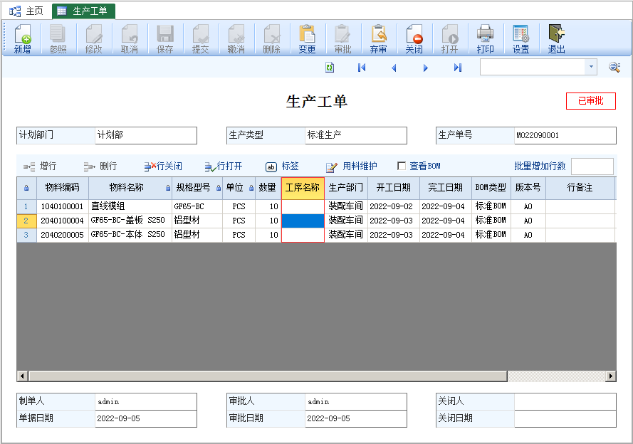Image resolution: width=633 pixels, height=444 pixels.
Task: Click 增行 to add a row
Action: point(40,166)
